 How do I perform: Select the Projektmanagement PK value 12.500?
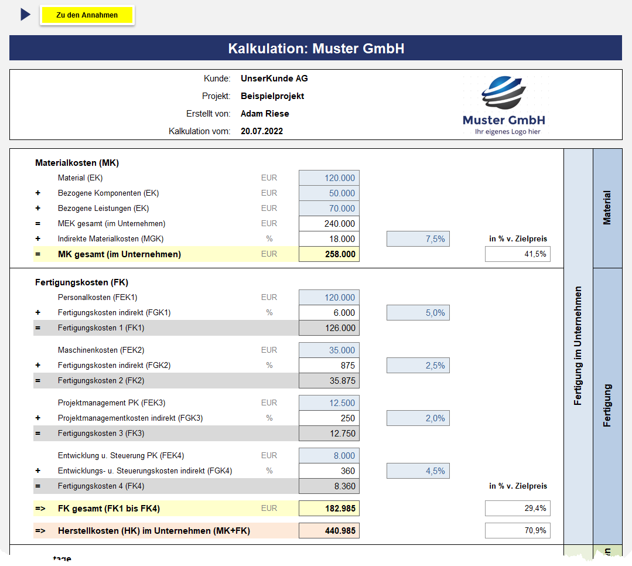[x=329, y=403]
